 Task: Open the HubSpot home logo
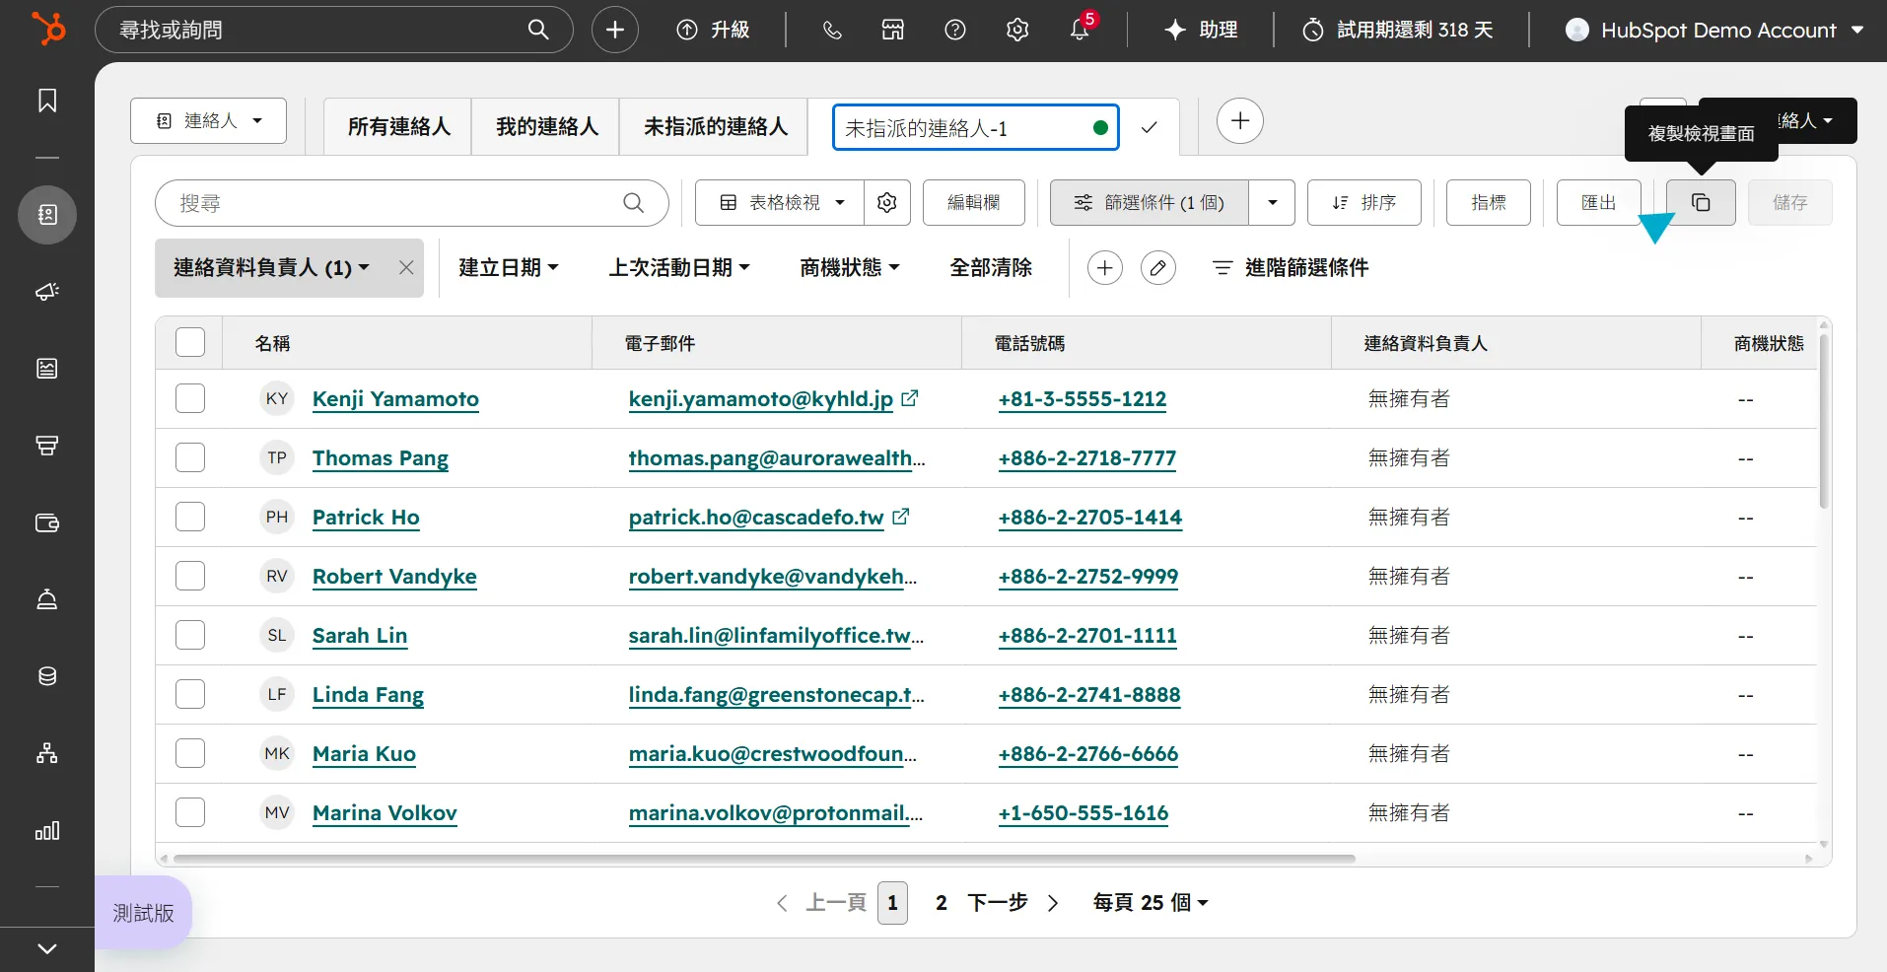pyautogui.click(x=47, y=29)
